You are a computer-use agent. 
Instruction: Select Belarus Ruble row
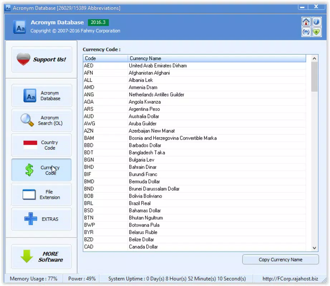tap(194, 232)
